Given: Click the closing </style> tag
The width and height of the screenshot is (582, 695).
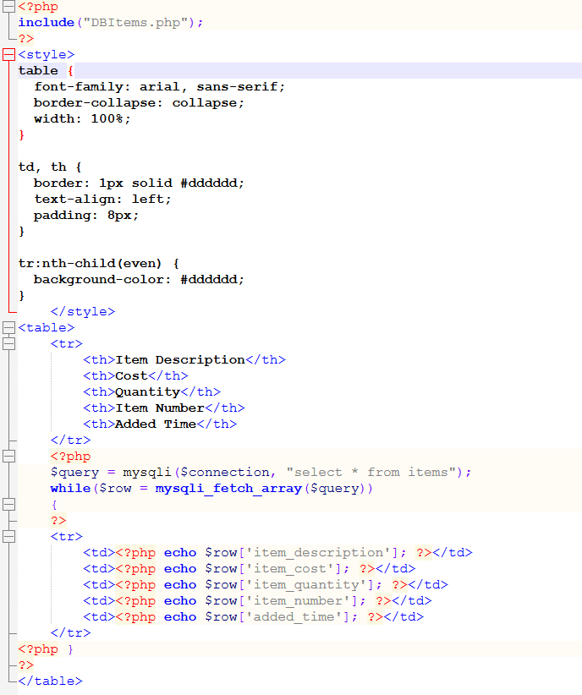Looking at the screenshot, I should pyautogui.click(x=83, y=312).
